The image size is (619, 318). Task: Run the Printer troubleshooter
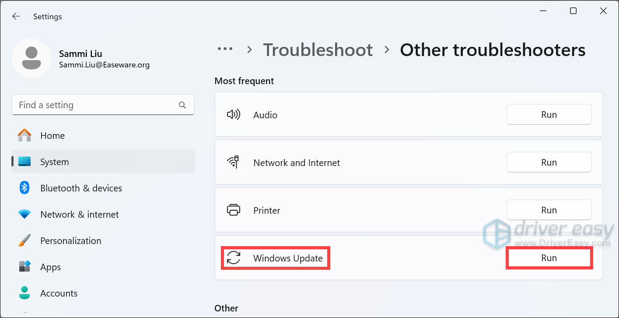[549, 210]
